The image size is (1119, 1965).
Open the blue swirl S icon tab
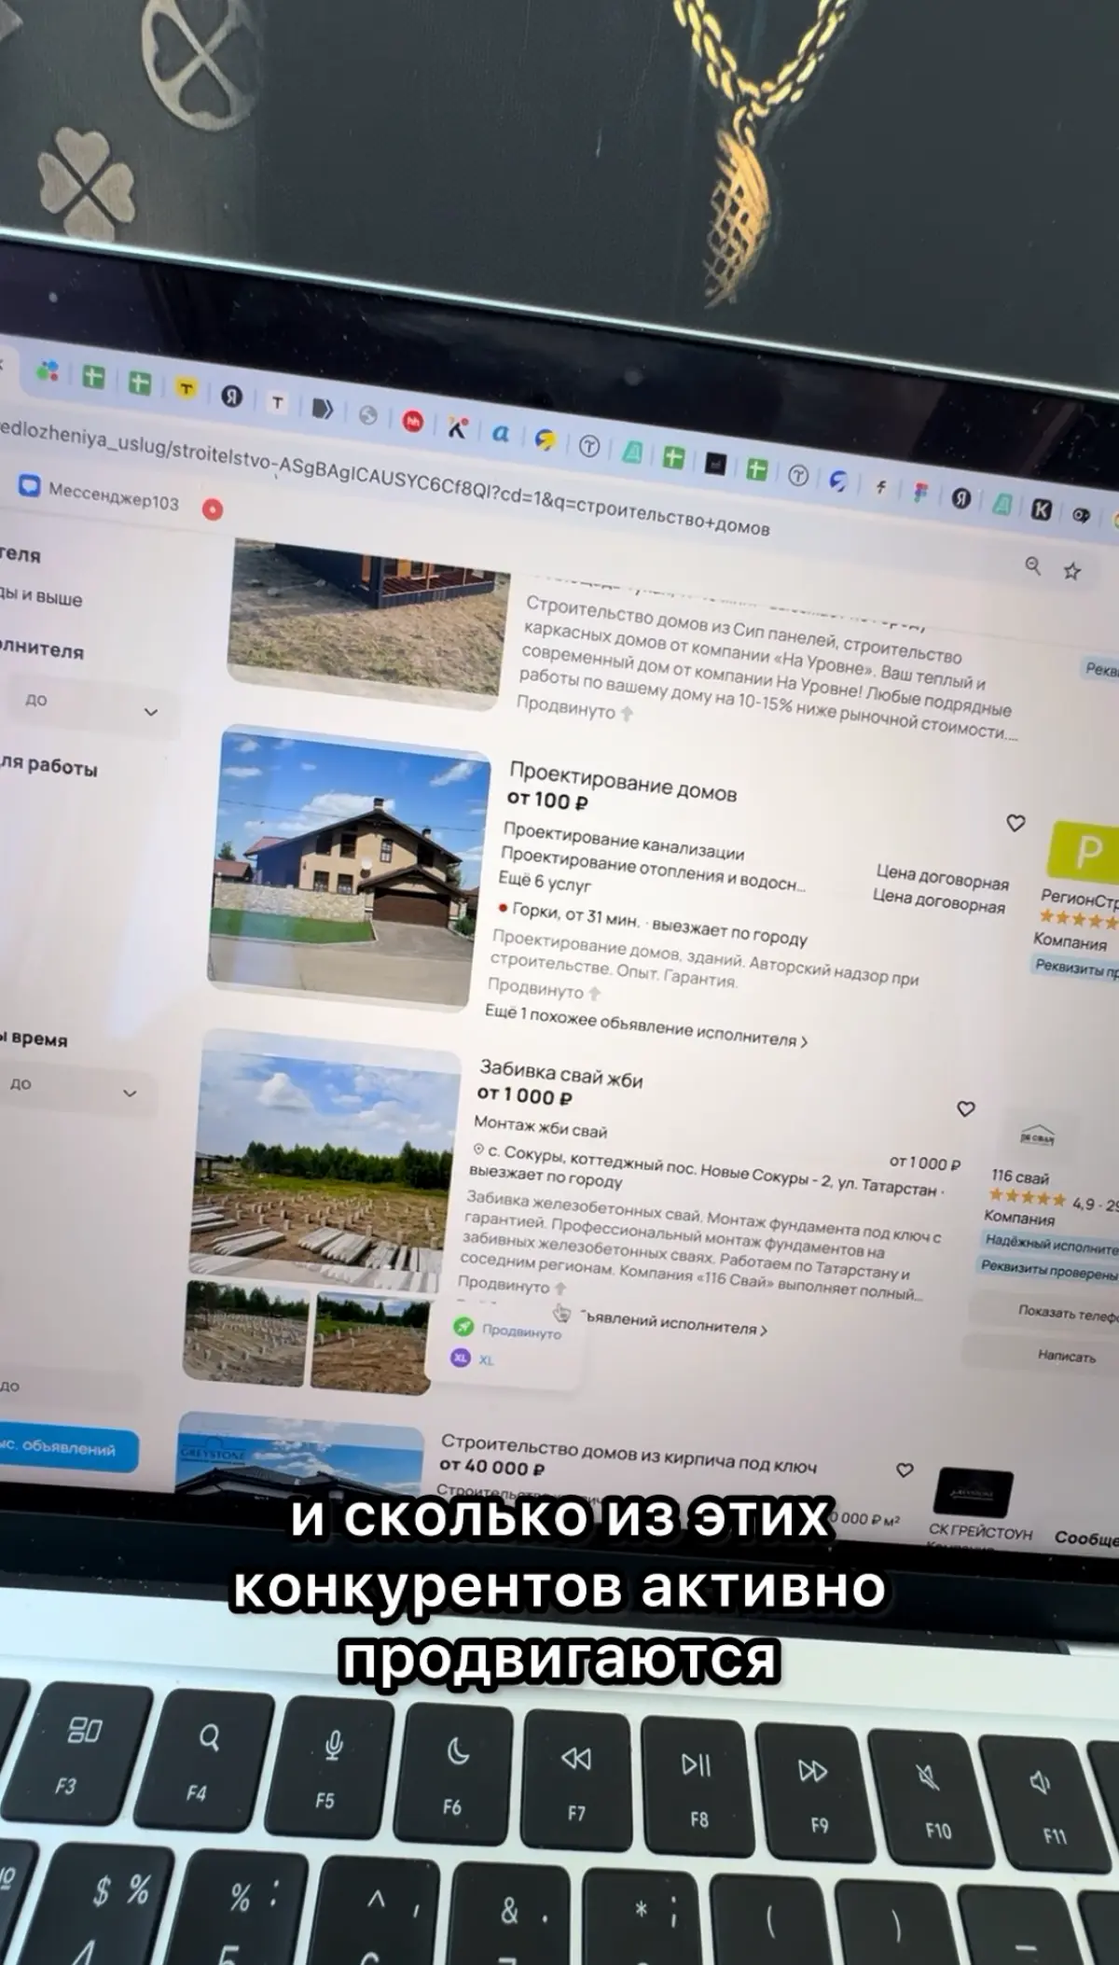[x=839, y=481]
